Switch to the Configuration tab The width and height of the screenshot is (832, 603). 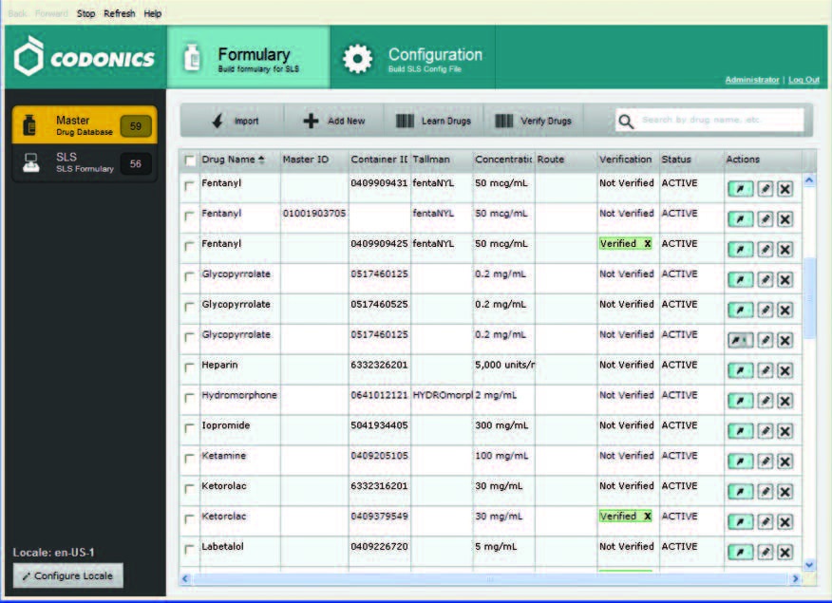[412, 57]
